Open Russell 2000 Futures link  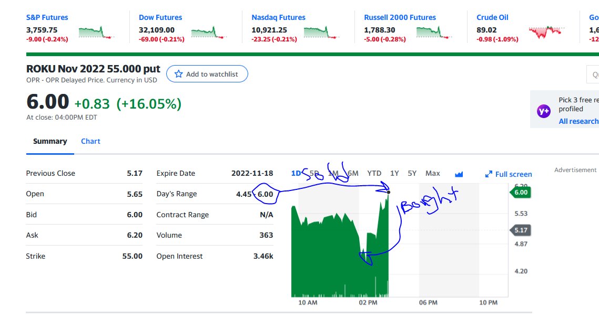tap(400, 17)
